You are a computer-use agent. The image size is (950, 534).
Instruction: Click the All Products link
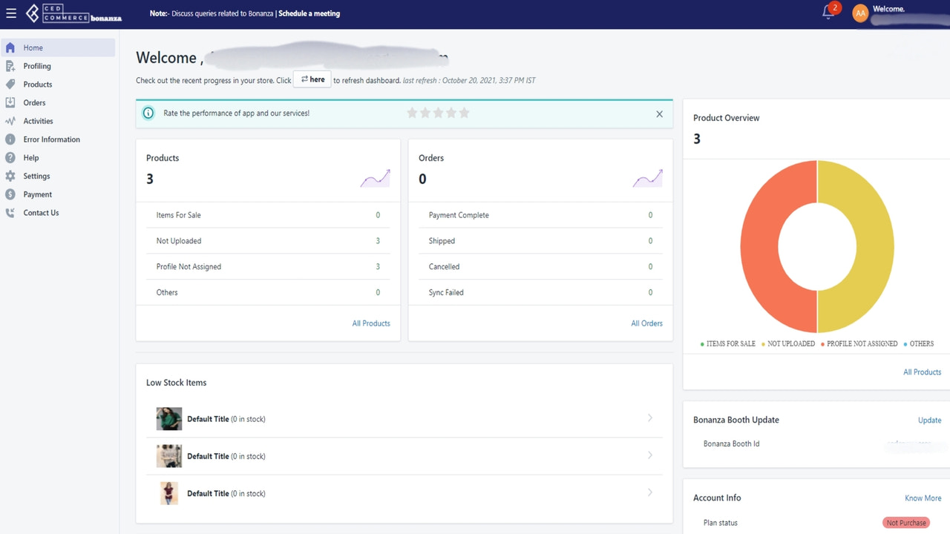click(x=371, y=323)
